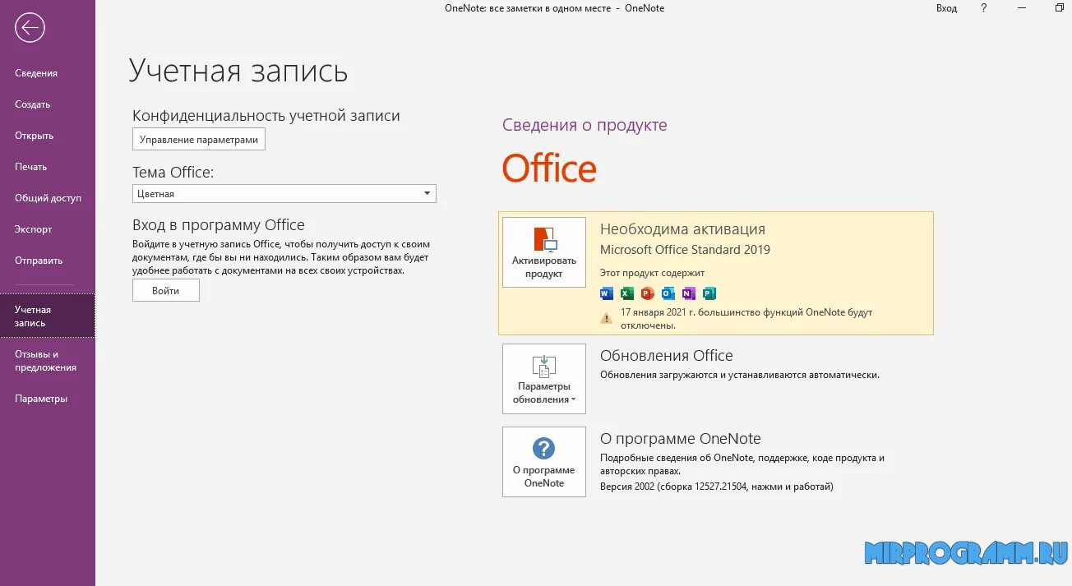Click Этот продукт содержит label
The width and height of the screenshot is (1072, 586).
click(x=652, y=273)
